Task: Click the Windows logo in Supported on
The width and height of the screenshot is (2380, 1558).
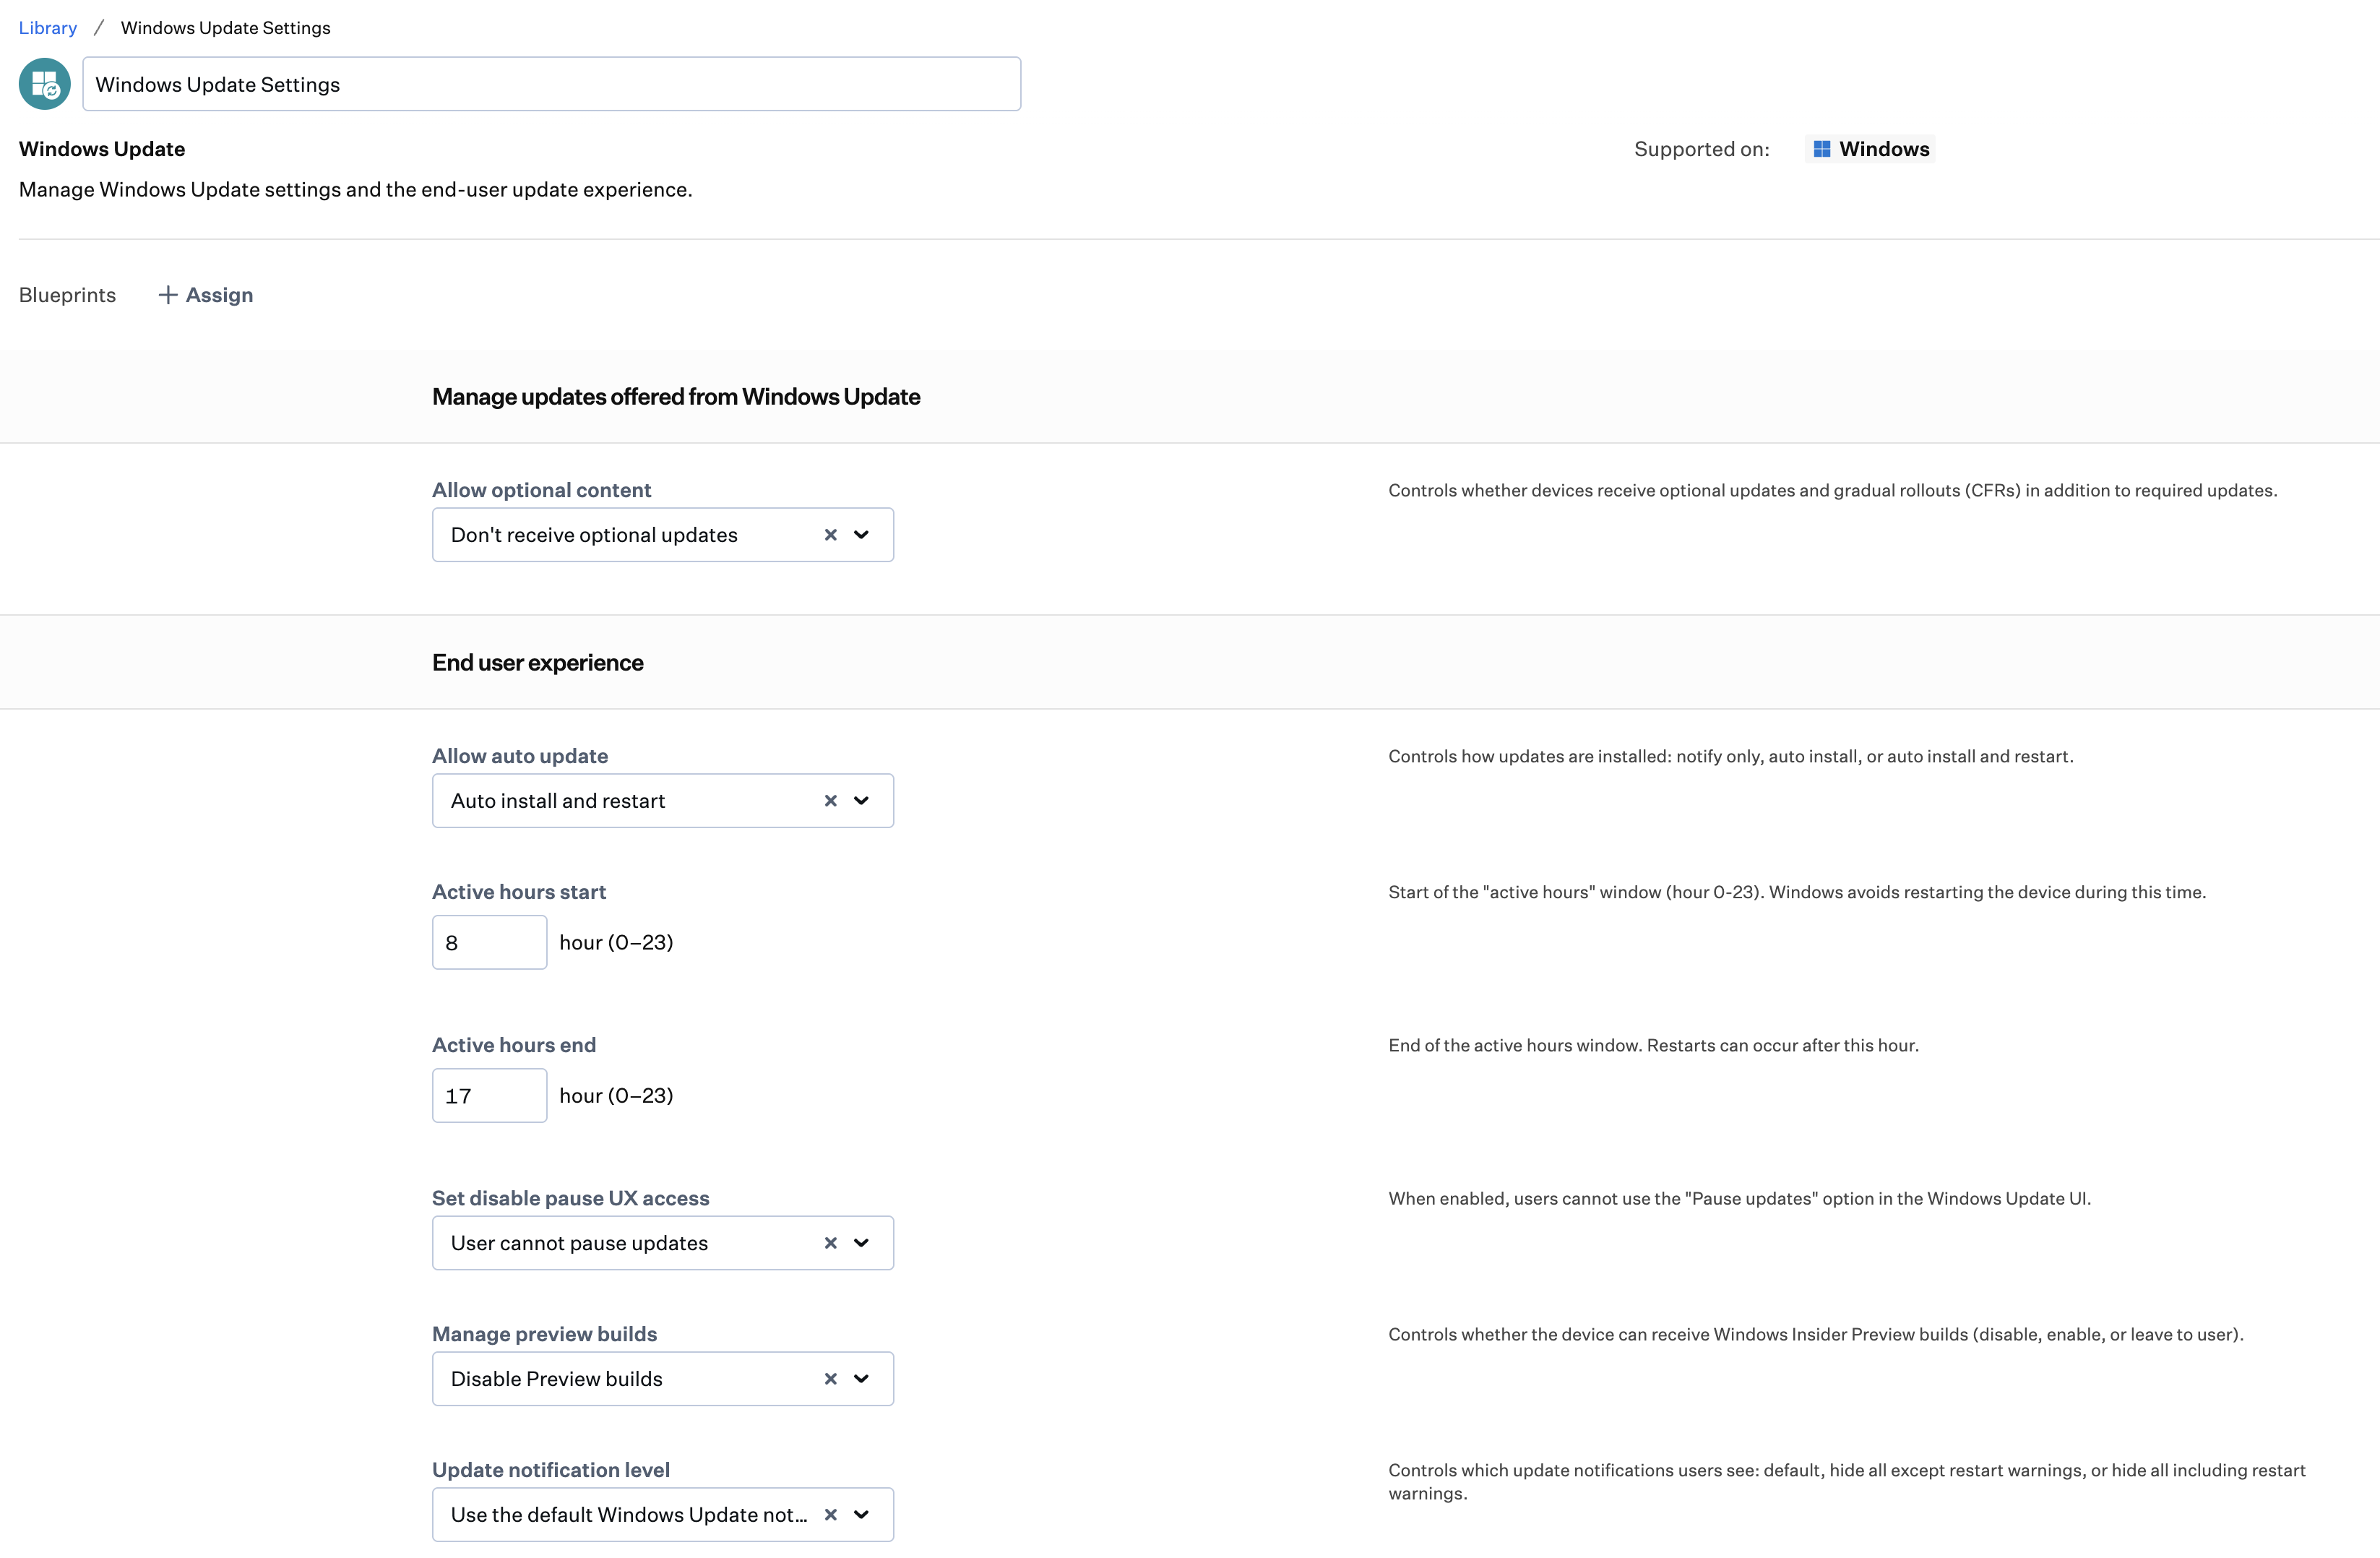Action: coord(1822,149)
